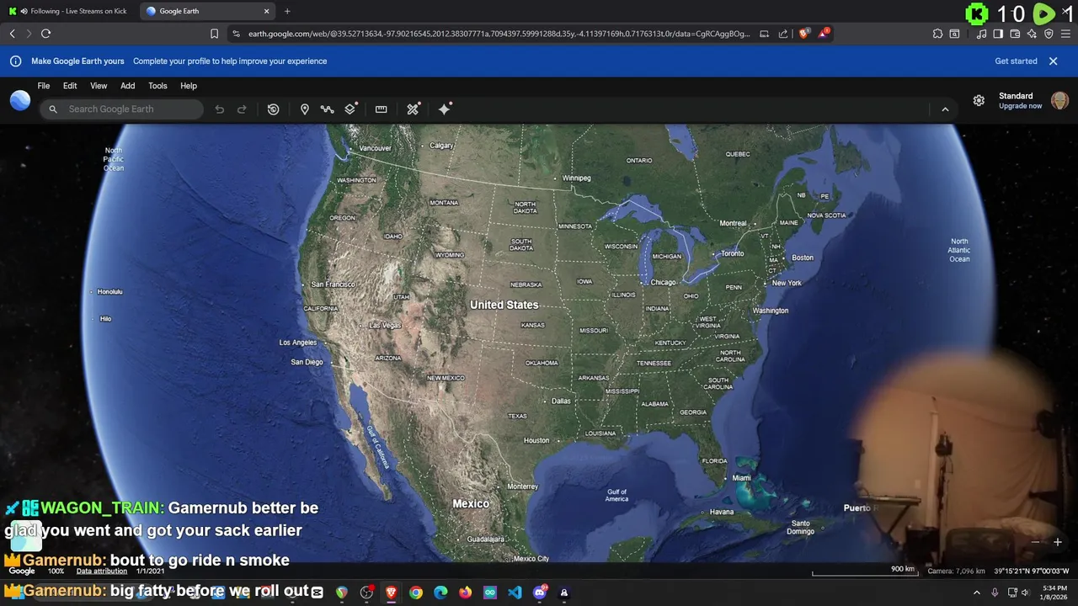This screenshot has height=606, width=1078.
Task: Open the browser extensions puzzle icon
Action: pyautogui.click(x=937, y=34)
